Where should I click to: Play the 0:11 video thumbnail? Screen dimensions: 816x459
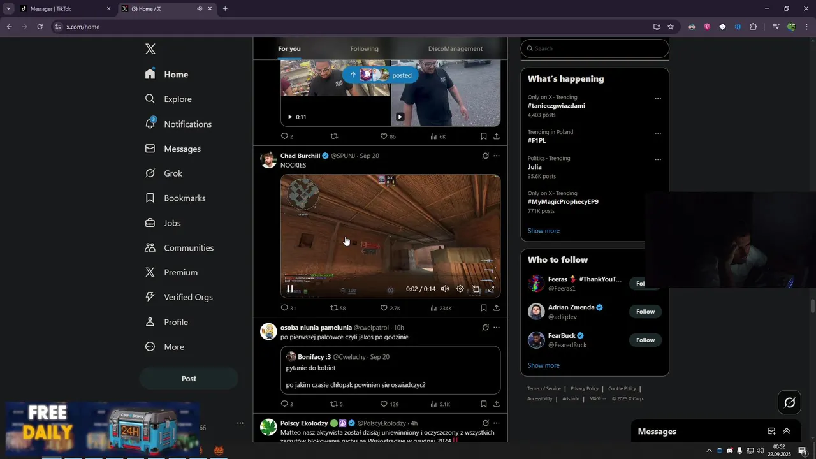(290, 117)
